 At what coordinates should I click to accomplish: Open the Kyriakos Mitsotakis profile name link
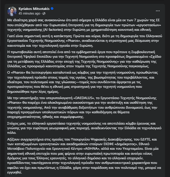(x=34, y=9)
